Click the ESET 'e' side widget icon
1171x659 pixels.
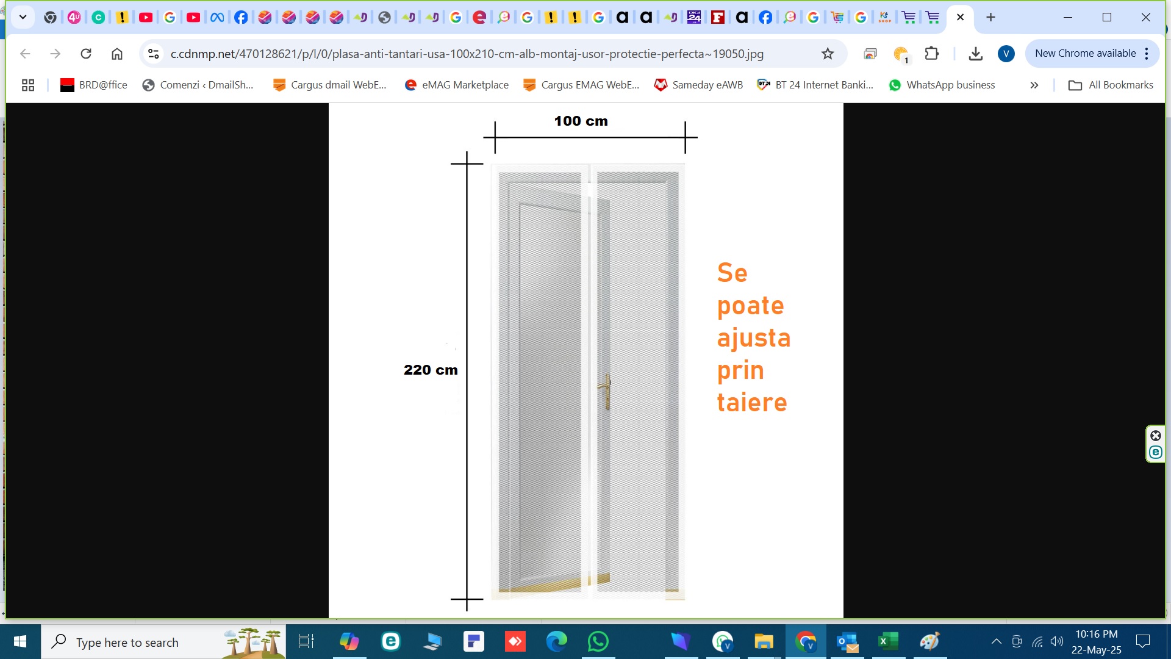tap(1155, 453)
